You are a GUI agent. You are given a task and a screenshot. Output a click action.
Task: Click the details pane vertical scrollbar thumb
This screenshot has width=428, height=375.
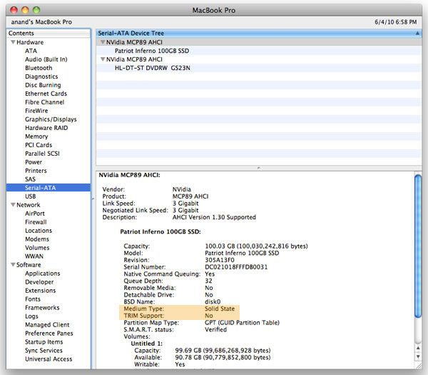[x=418, y=246]
